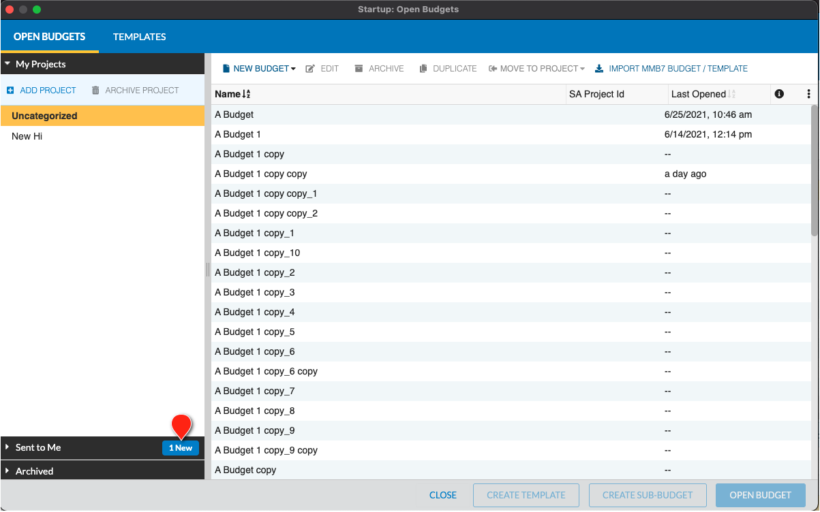Click the Open Budget button

[761, 495]
